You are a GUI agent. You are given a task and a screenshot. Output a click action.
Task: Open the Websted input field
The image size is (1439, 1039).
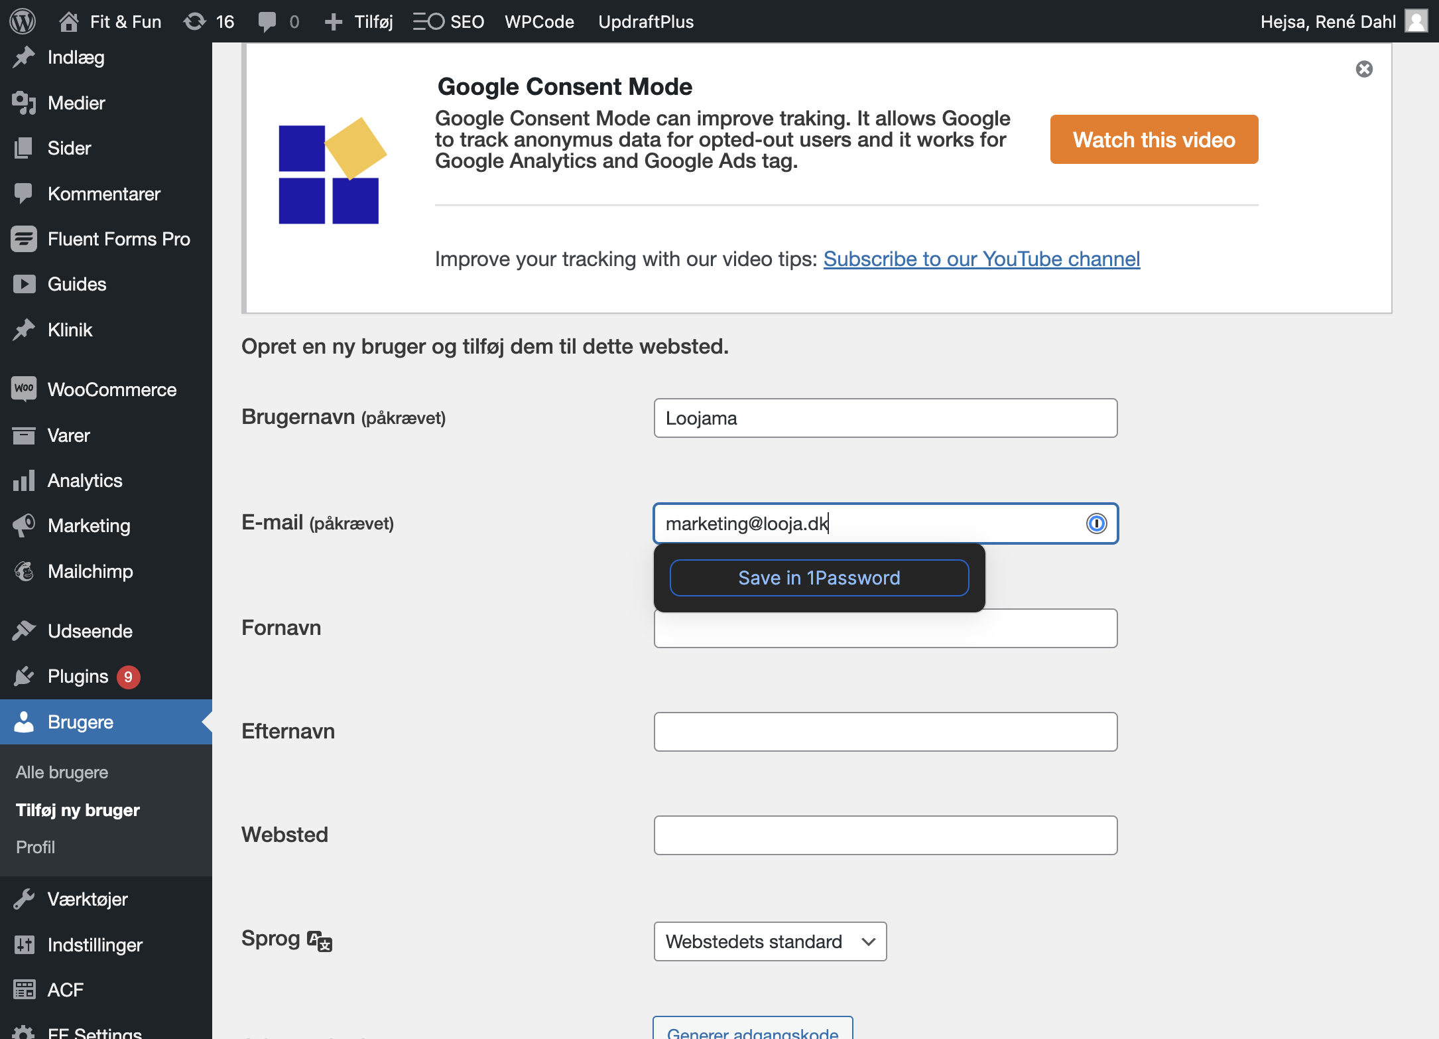(885, 835)
